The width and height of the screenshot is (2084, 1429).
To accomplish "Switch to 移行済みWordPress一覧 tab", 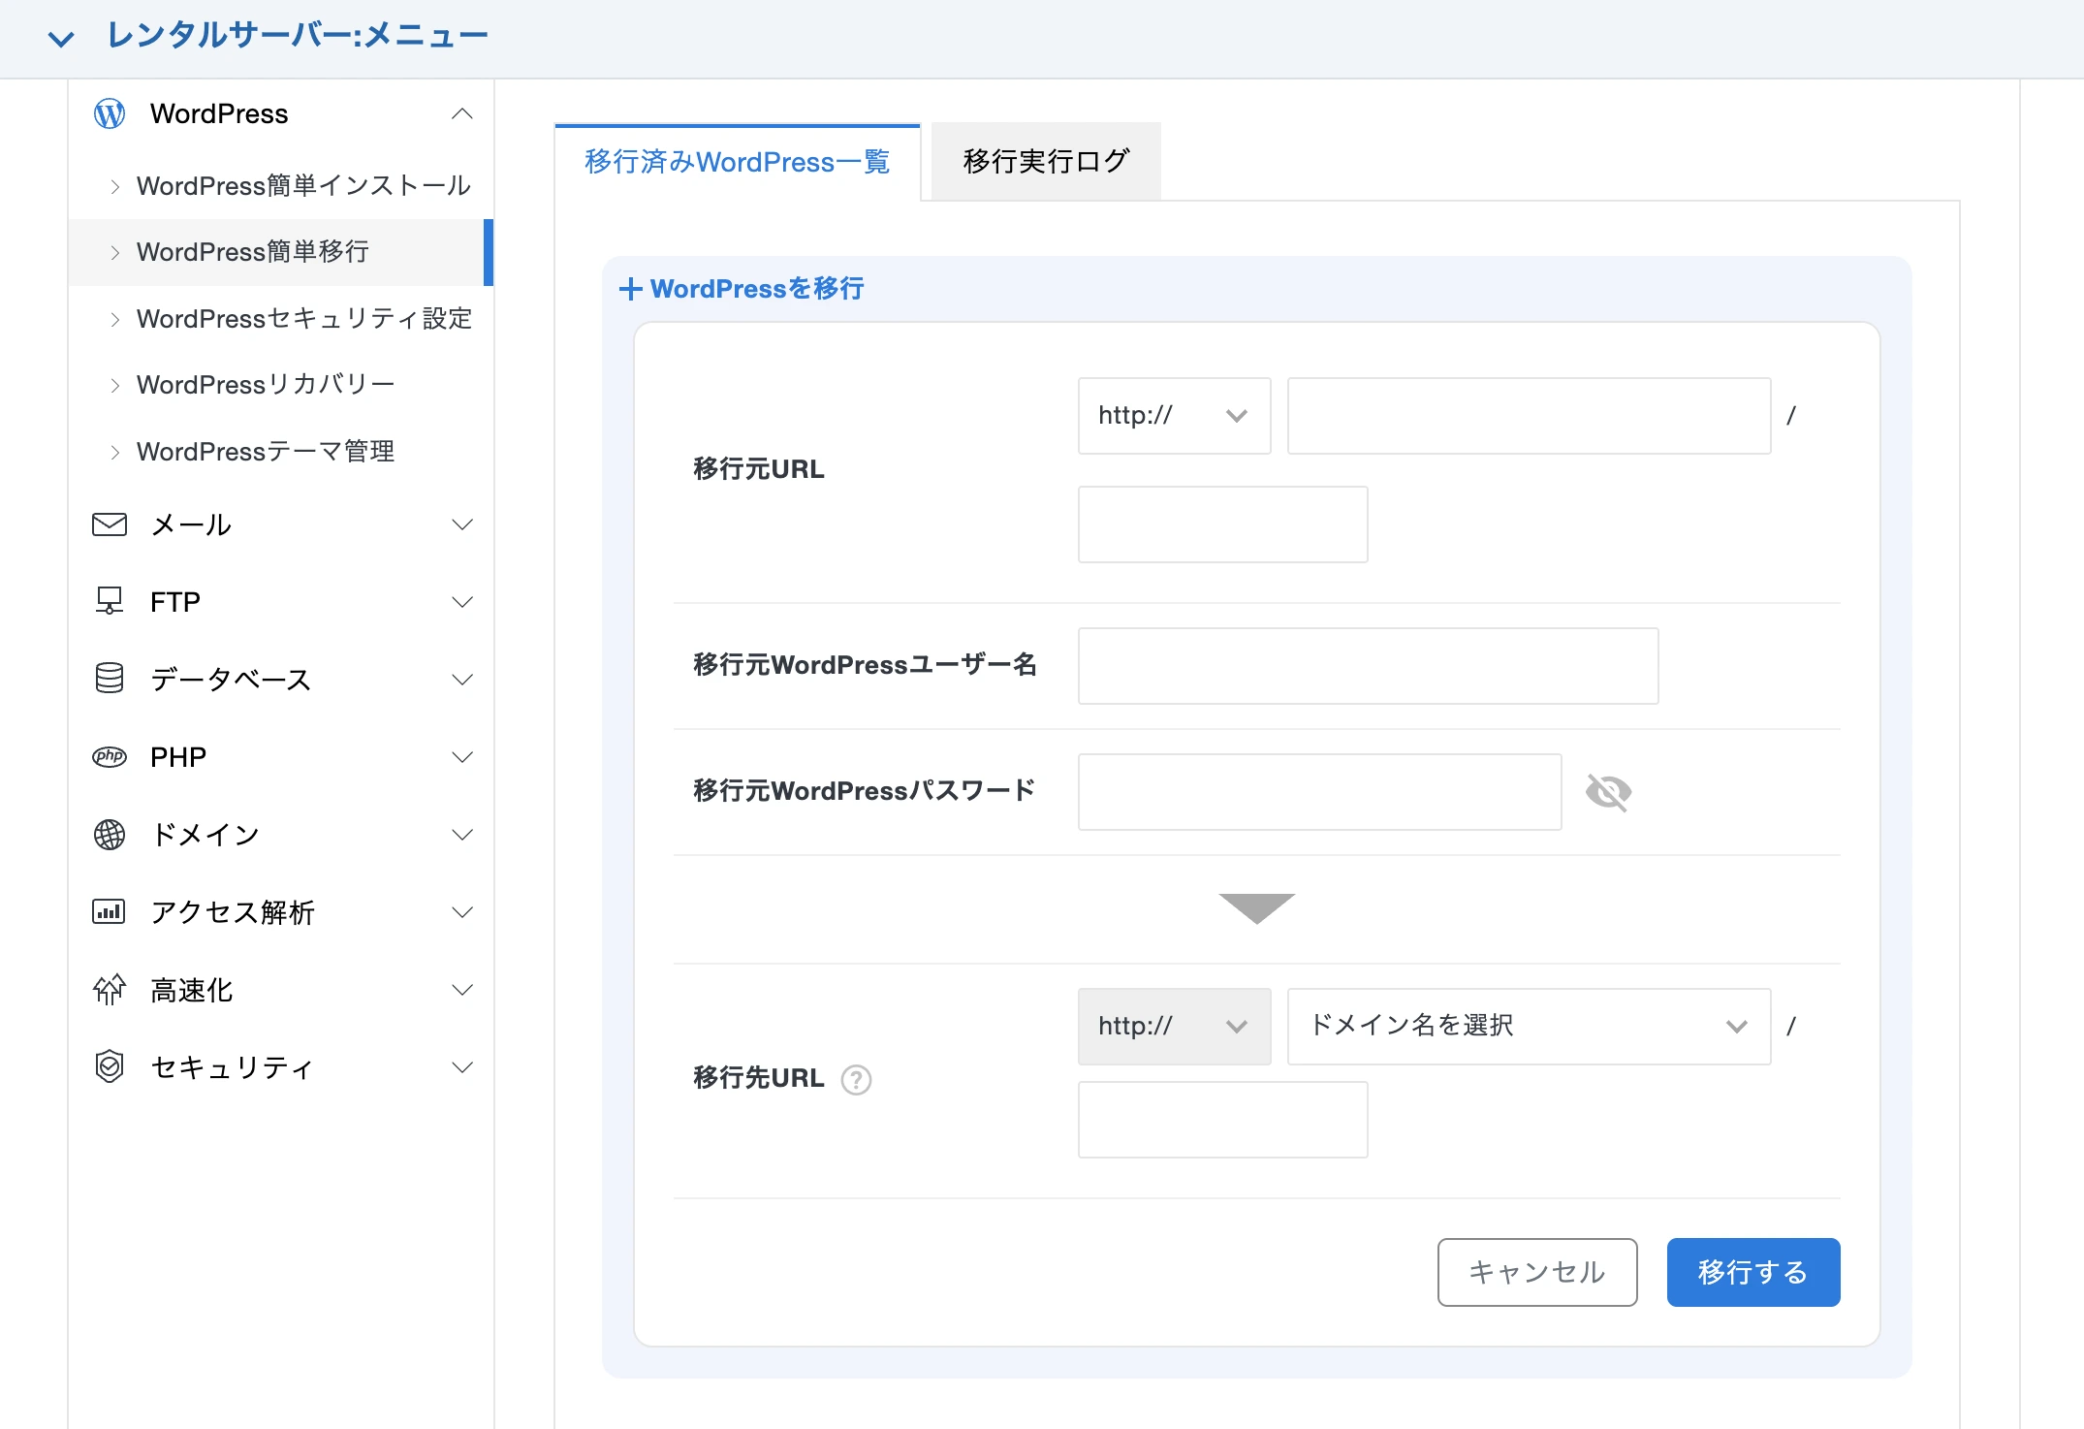I will 737,162.
